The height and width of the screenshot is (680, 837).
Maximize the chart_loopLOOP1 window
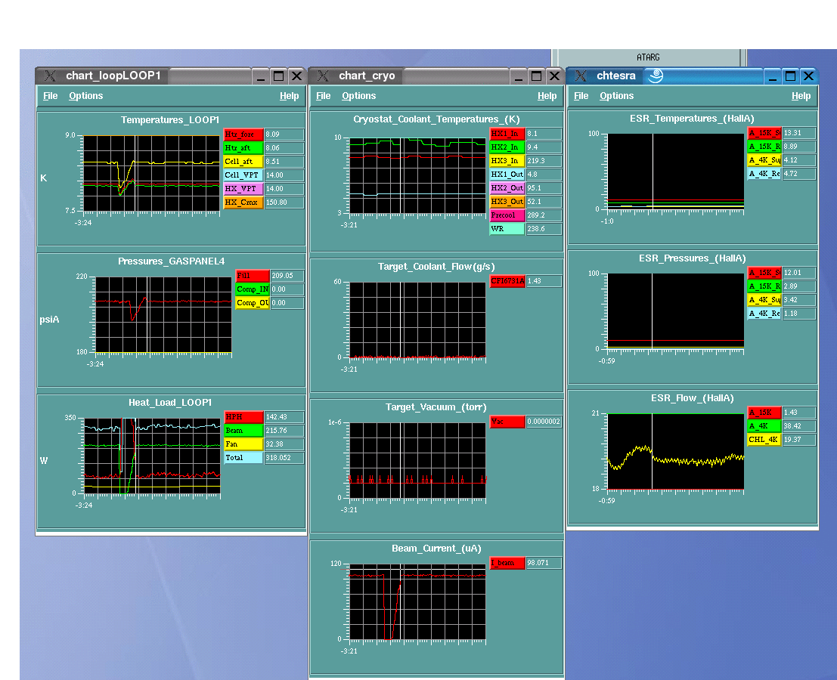(x=279, y=76)
